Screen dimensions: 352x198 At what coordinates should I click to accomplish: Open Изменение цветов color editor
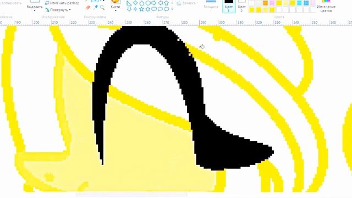coord(326,7)
